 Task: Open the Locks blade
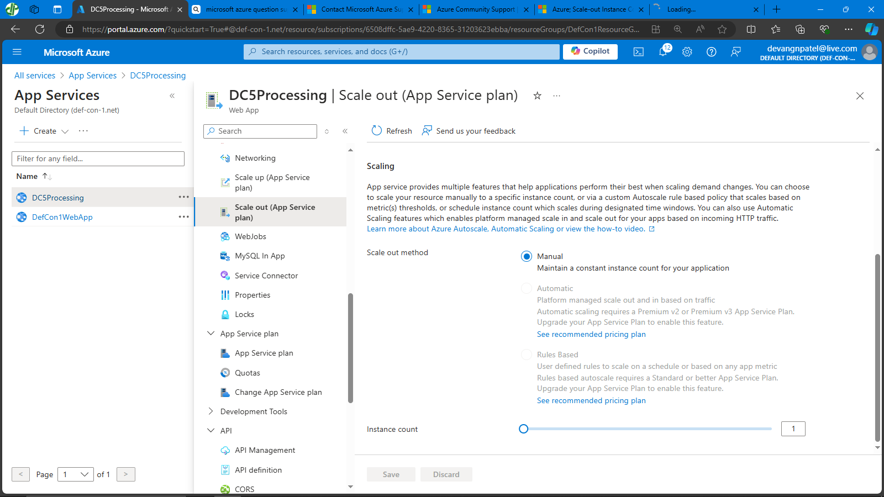tap(245, 314)
